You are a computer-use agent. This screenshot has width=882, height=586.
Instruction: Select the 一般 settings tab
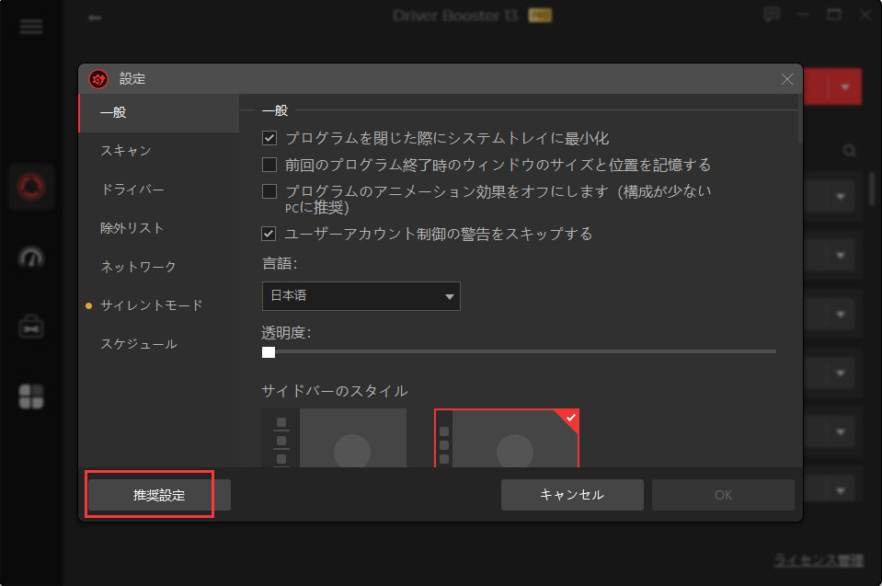click(159, 112)
